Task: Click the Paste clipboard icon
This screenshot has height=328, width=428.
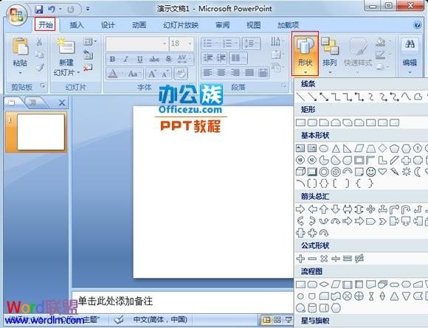Action: tap(20, 46)
